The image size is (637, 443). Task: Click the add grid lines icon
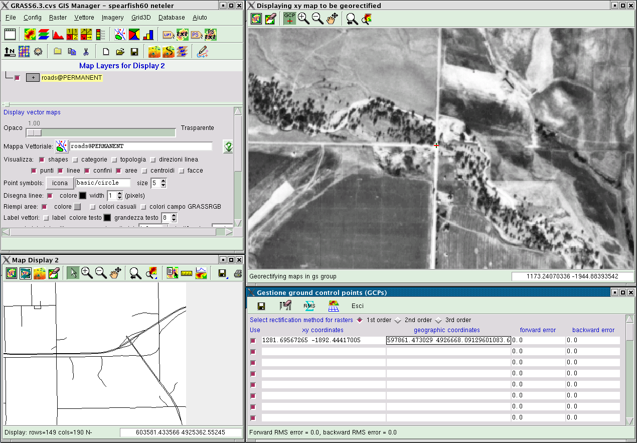click(x=24, y=51)
